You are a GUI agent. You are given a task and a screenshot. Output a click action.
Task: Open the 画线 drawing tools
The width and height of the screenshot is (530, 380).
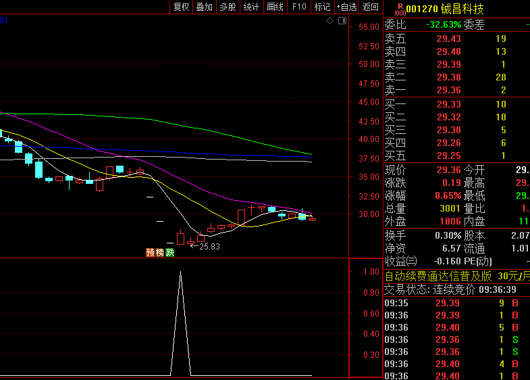(275, 7)
